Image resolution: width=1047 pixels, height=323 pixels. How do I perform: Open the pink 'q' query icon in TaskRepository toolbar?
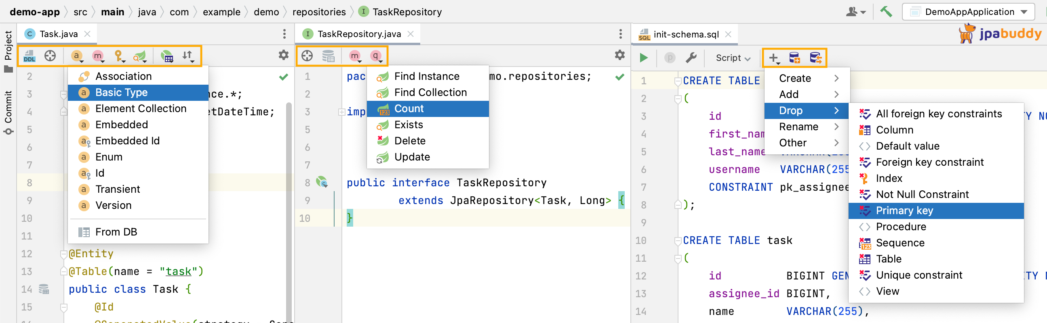pyautogui.click(x=376, y=56)
